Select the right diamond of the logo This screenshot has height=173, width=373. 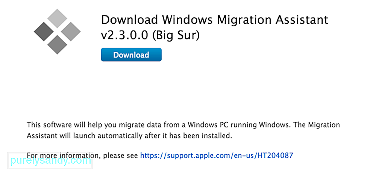pyautogui.click(x=71, y=32)
